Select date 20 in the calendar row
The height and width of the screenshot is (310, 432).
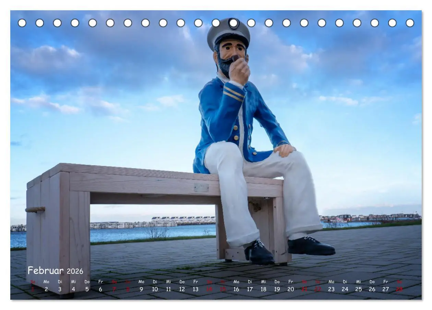291,289
